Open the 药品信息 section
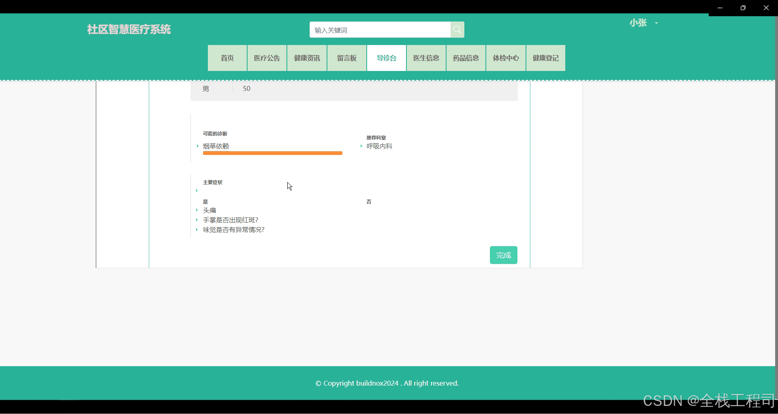This screenshot has height=414, width=778. click(x=466, y=58)
